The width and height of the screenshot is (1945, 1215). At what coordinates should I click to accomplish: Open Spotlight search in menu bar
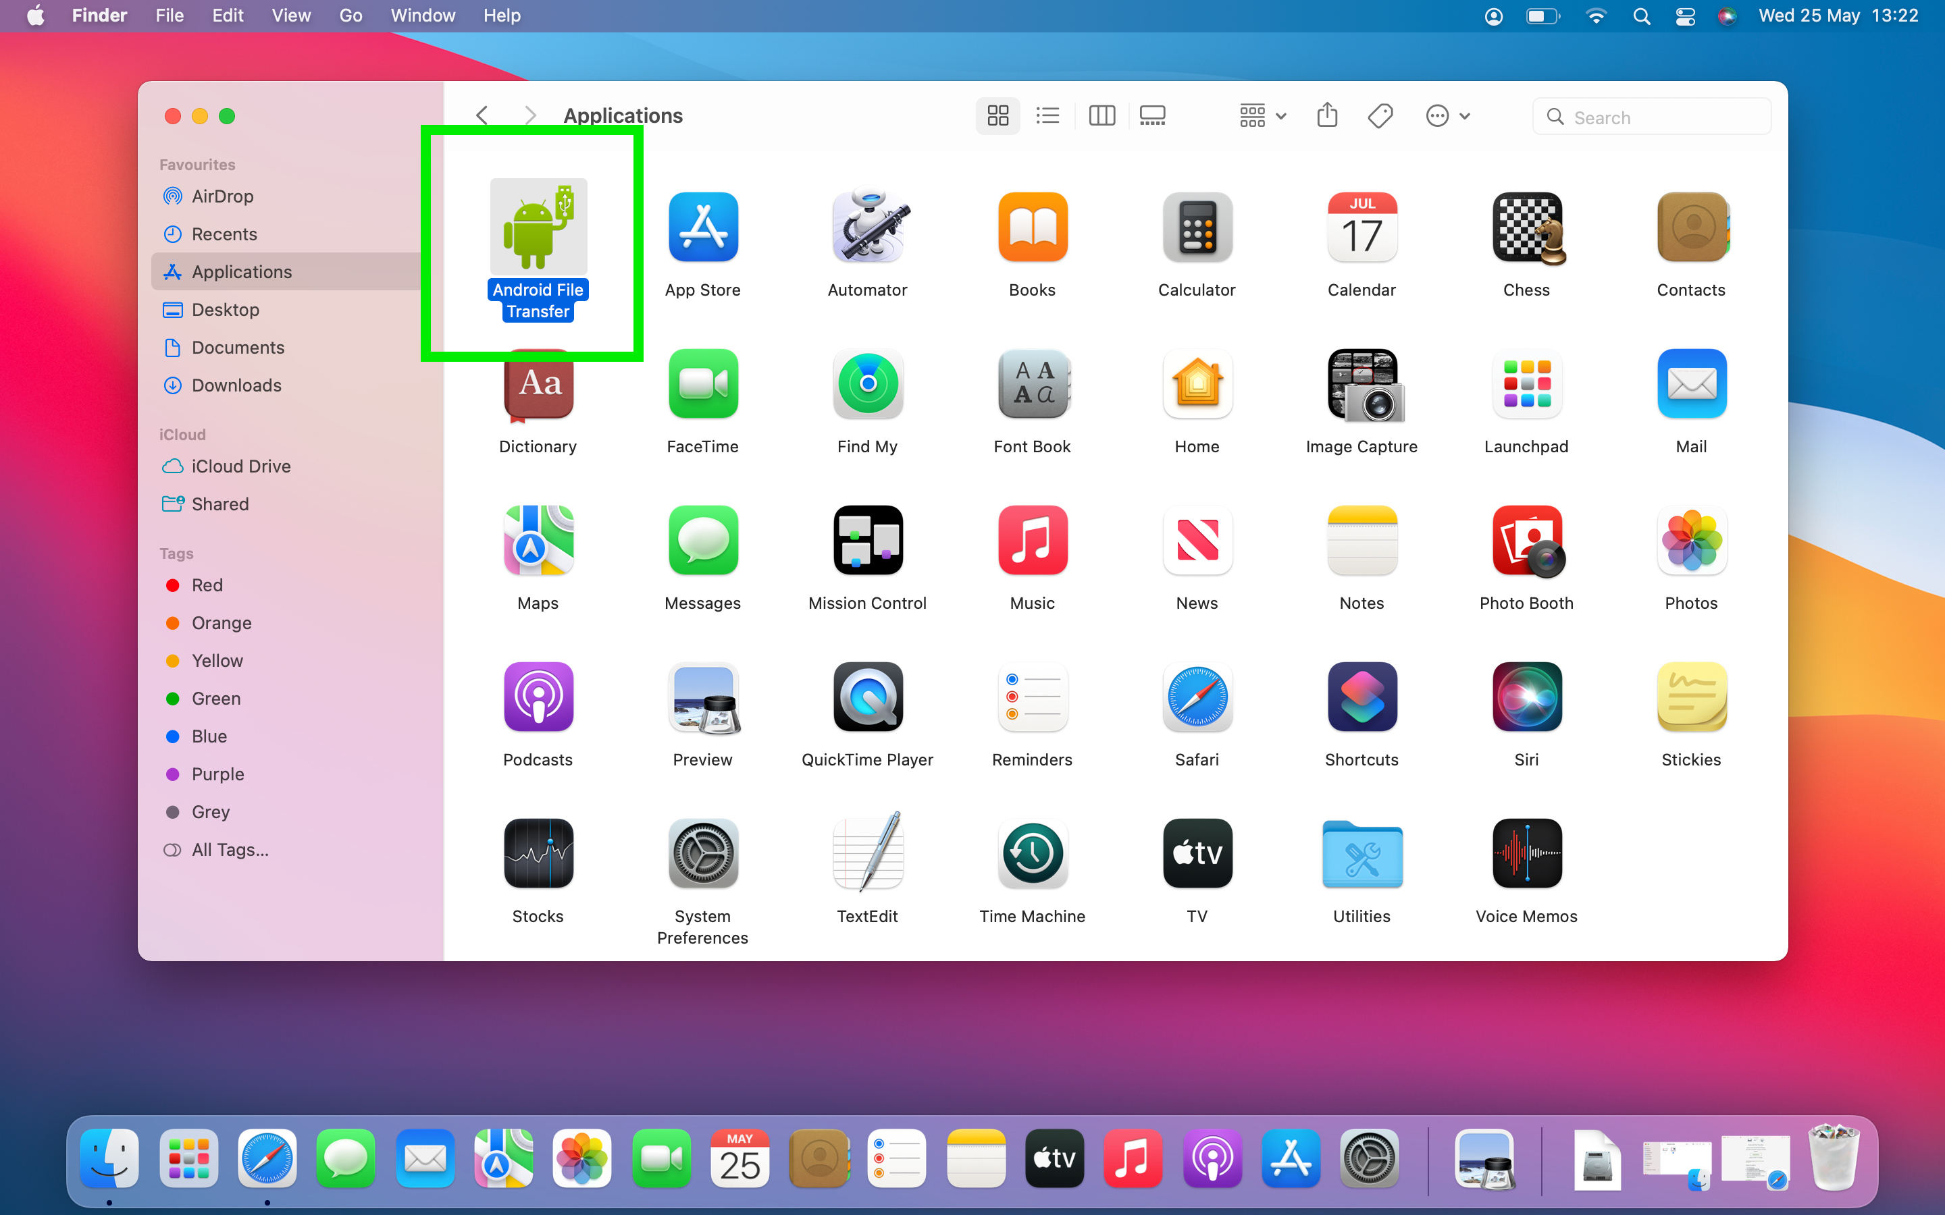(1641, 16)
